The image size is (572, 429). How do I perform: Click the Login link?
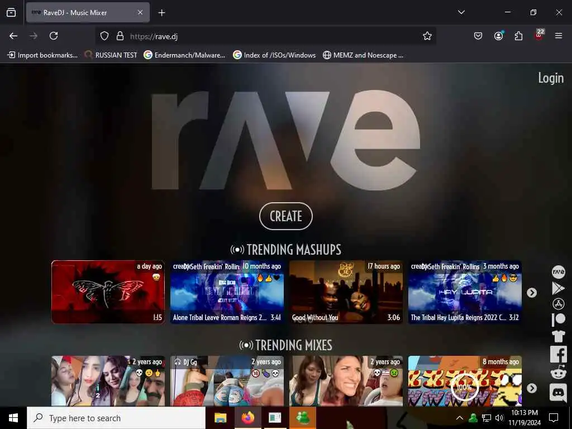pos(551,78)
